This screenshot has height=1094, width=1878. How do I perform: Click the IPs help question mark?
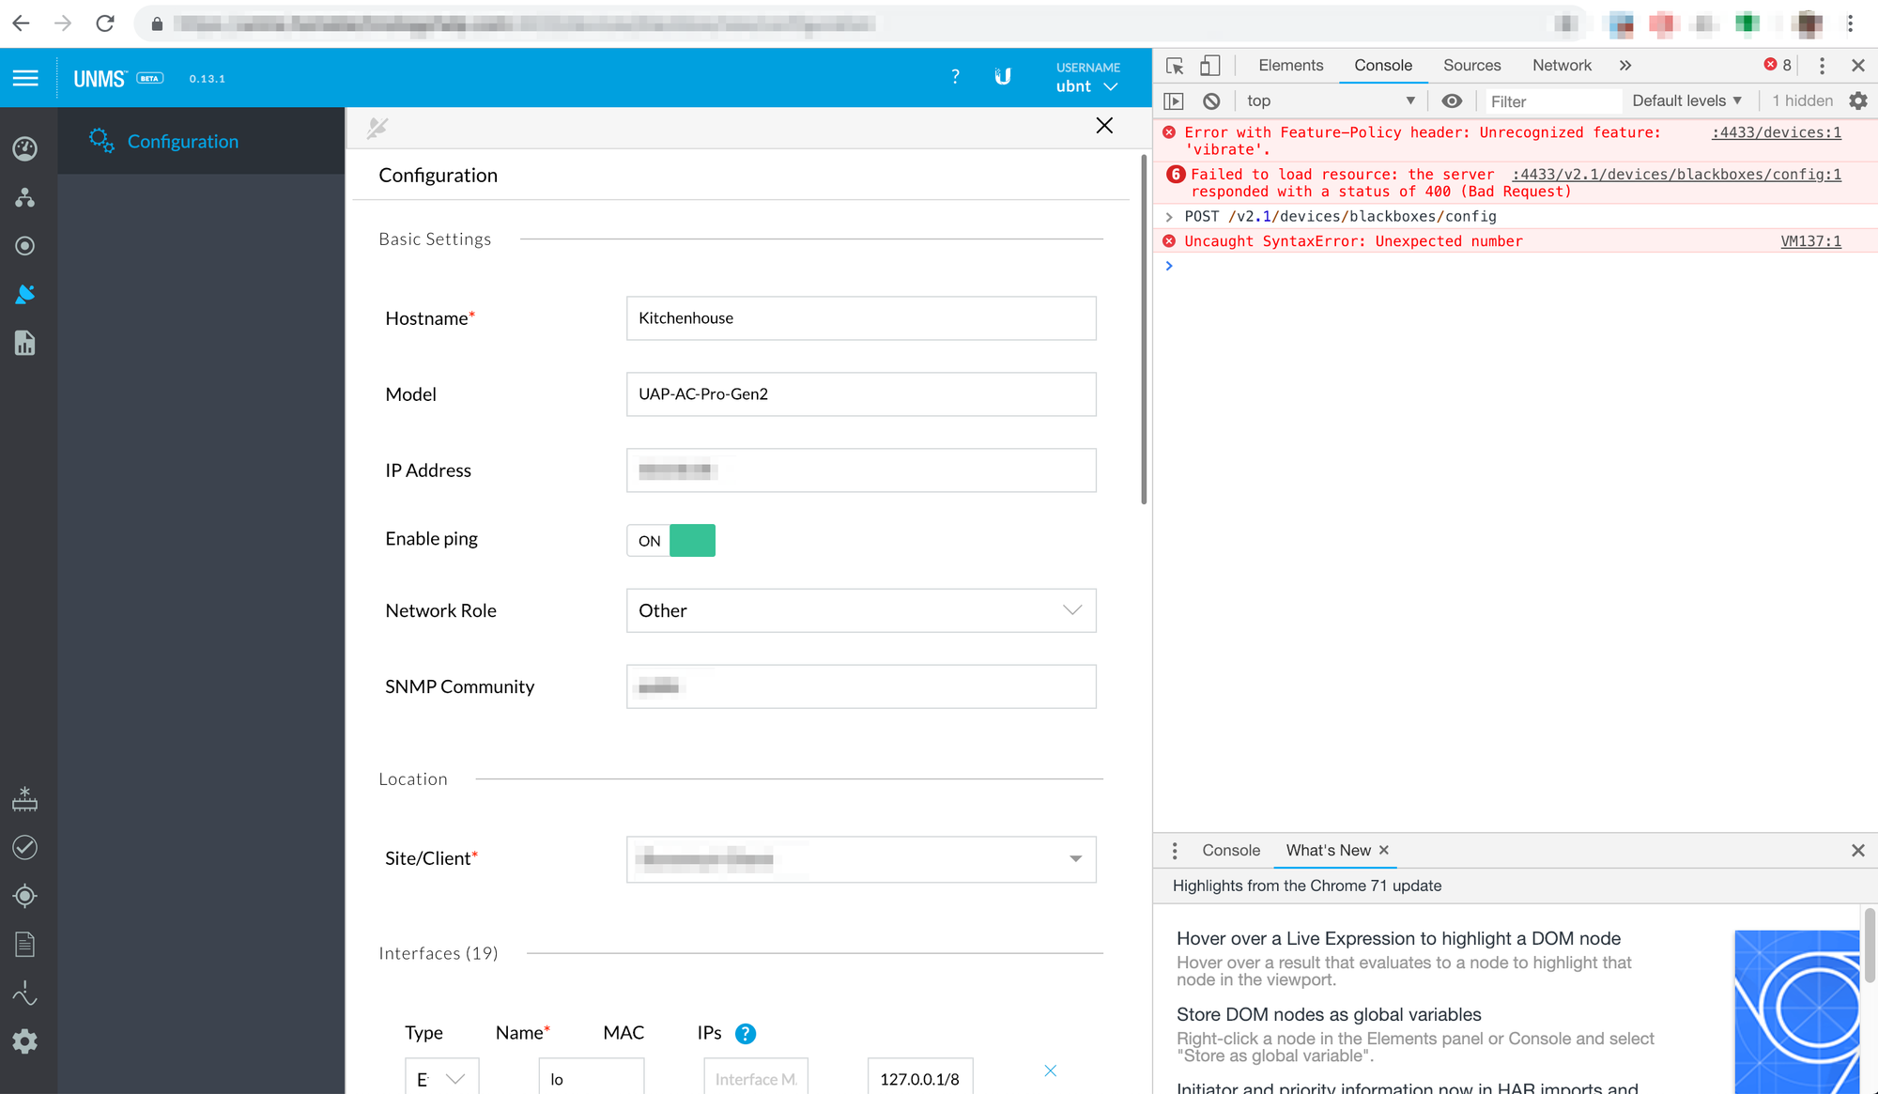[x=746, y=1034]
